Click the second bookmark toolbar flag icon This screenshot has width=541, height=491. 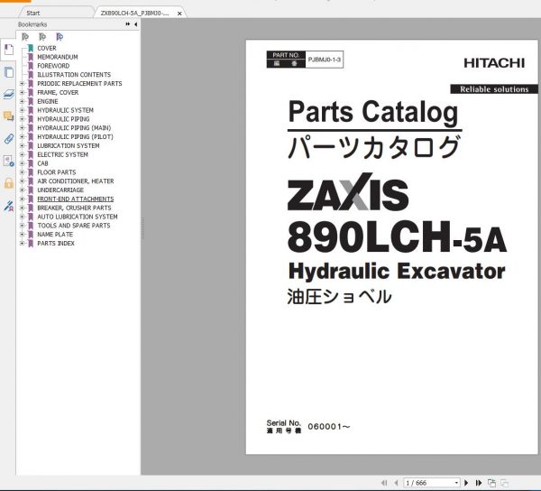42,37
